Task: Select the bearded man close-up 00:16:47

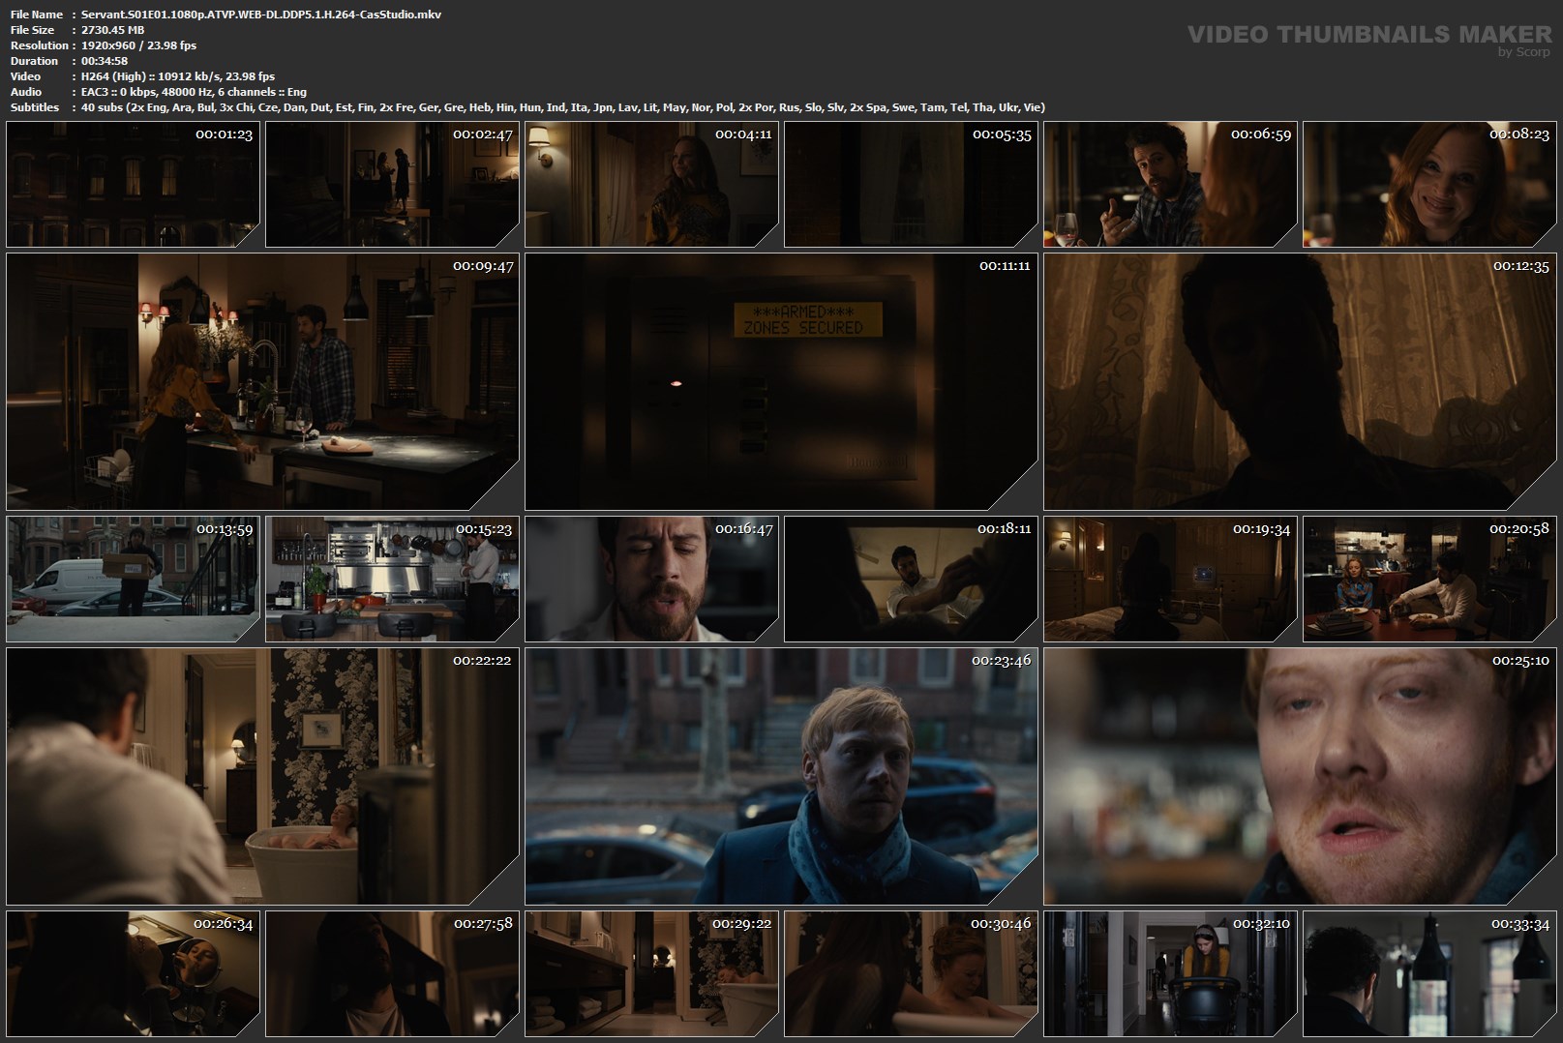Action: click(x=651, y=579)
